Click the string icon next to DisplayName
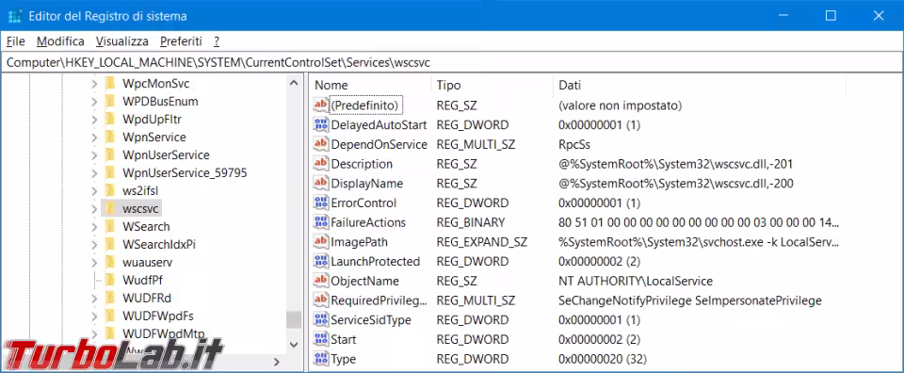904x373 pixels. 320,184
